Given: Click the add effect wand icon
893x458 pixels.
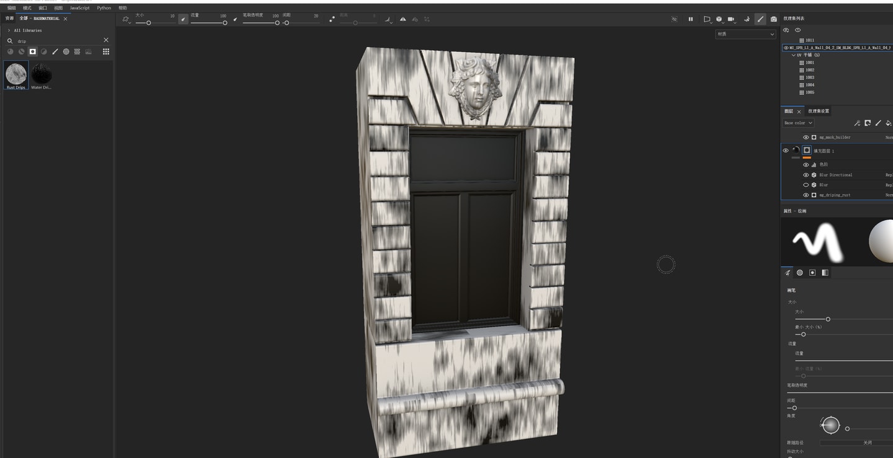Looking at the screenshot, I should [x=857, y=123].
